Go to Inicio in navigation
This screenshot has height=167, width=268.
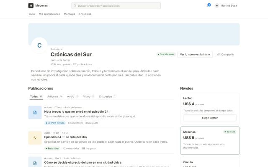pyautogui.click(x=32, y=14)
